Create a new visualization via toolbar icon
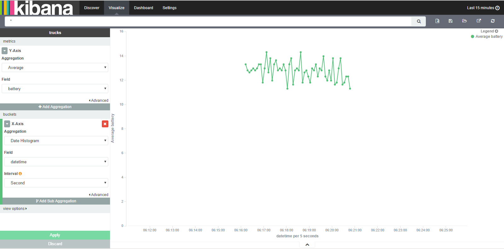The height and width of the screenshot is (249, 504). point(437,21)
